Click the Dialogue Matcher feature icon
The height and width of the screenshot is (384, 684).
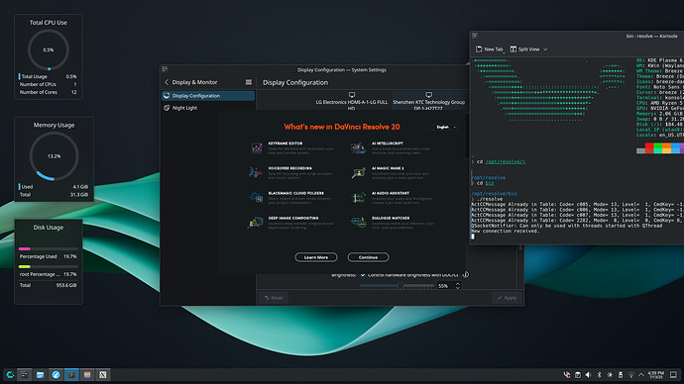[x=358, y=223]
